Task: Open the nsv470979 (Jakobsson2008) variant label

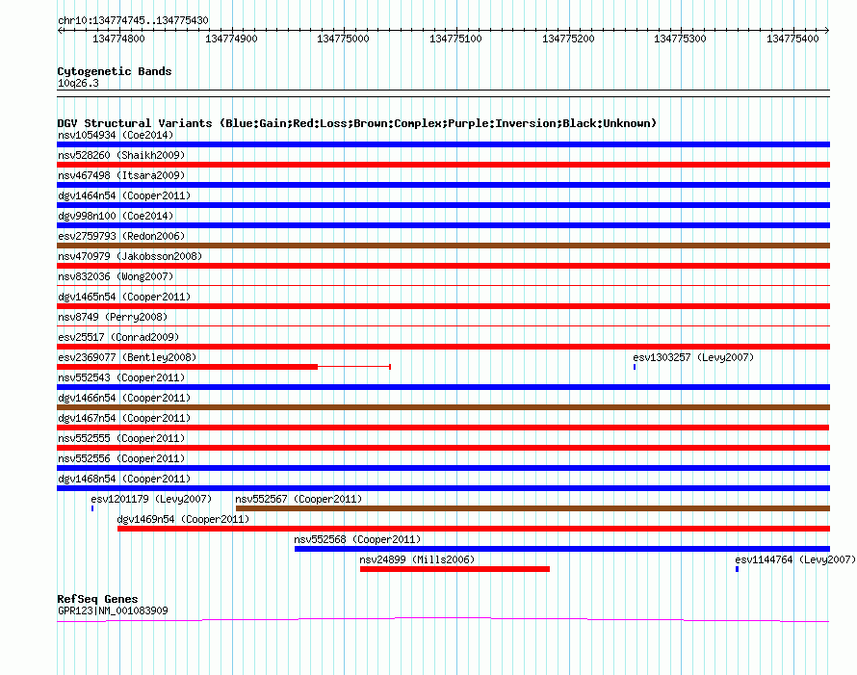Action: [130, 256]
